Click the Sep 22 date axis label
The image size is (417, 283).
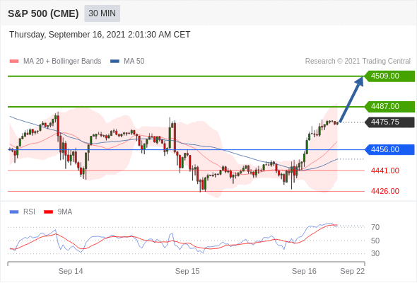(353, 271)
